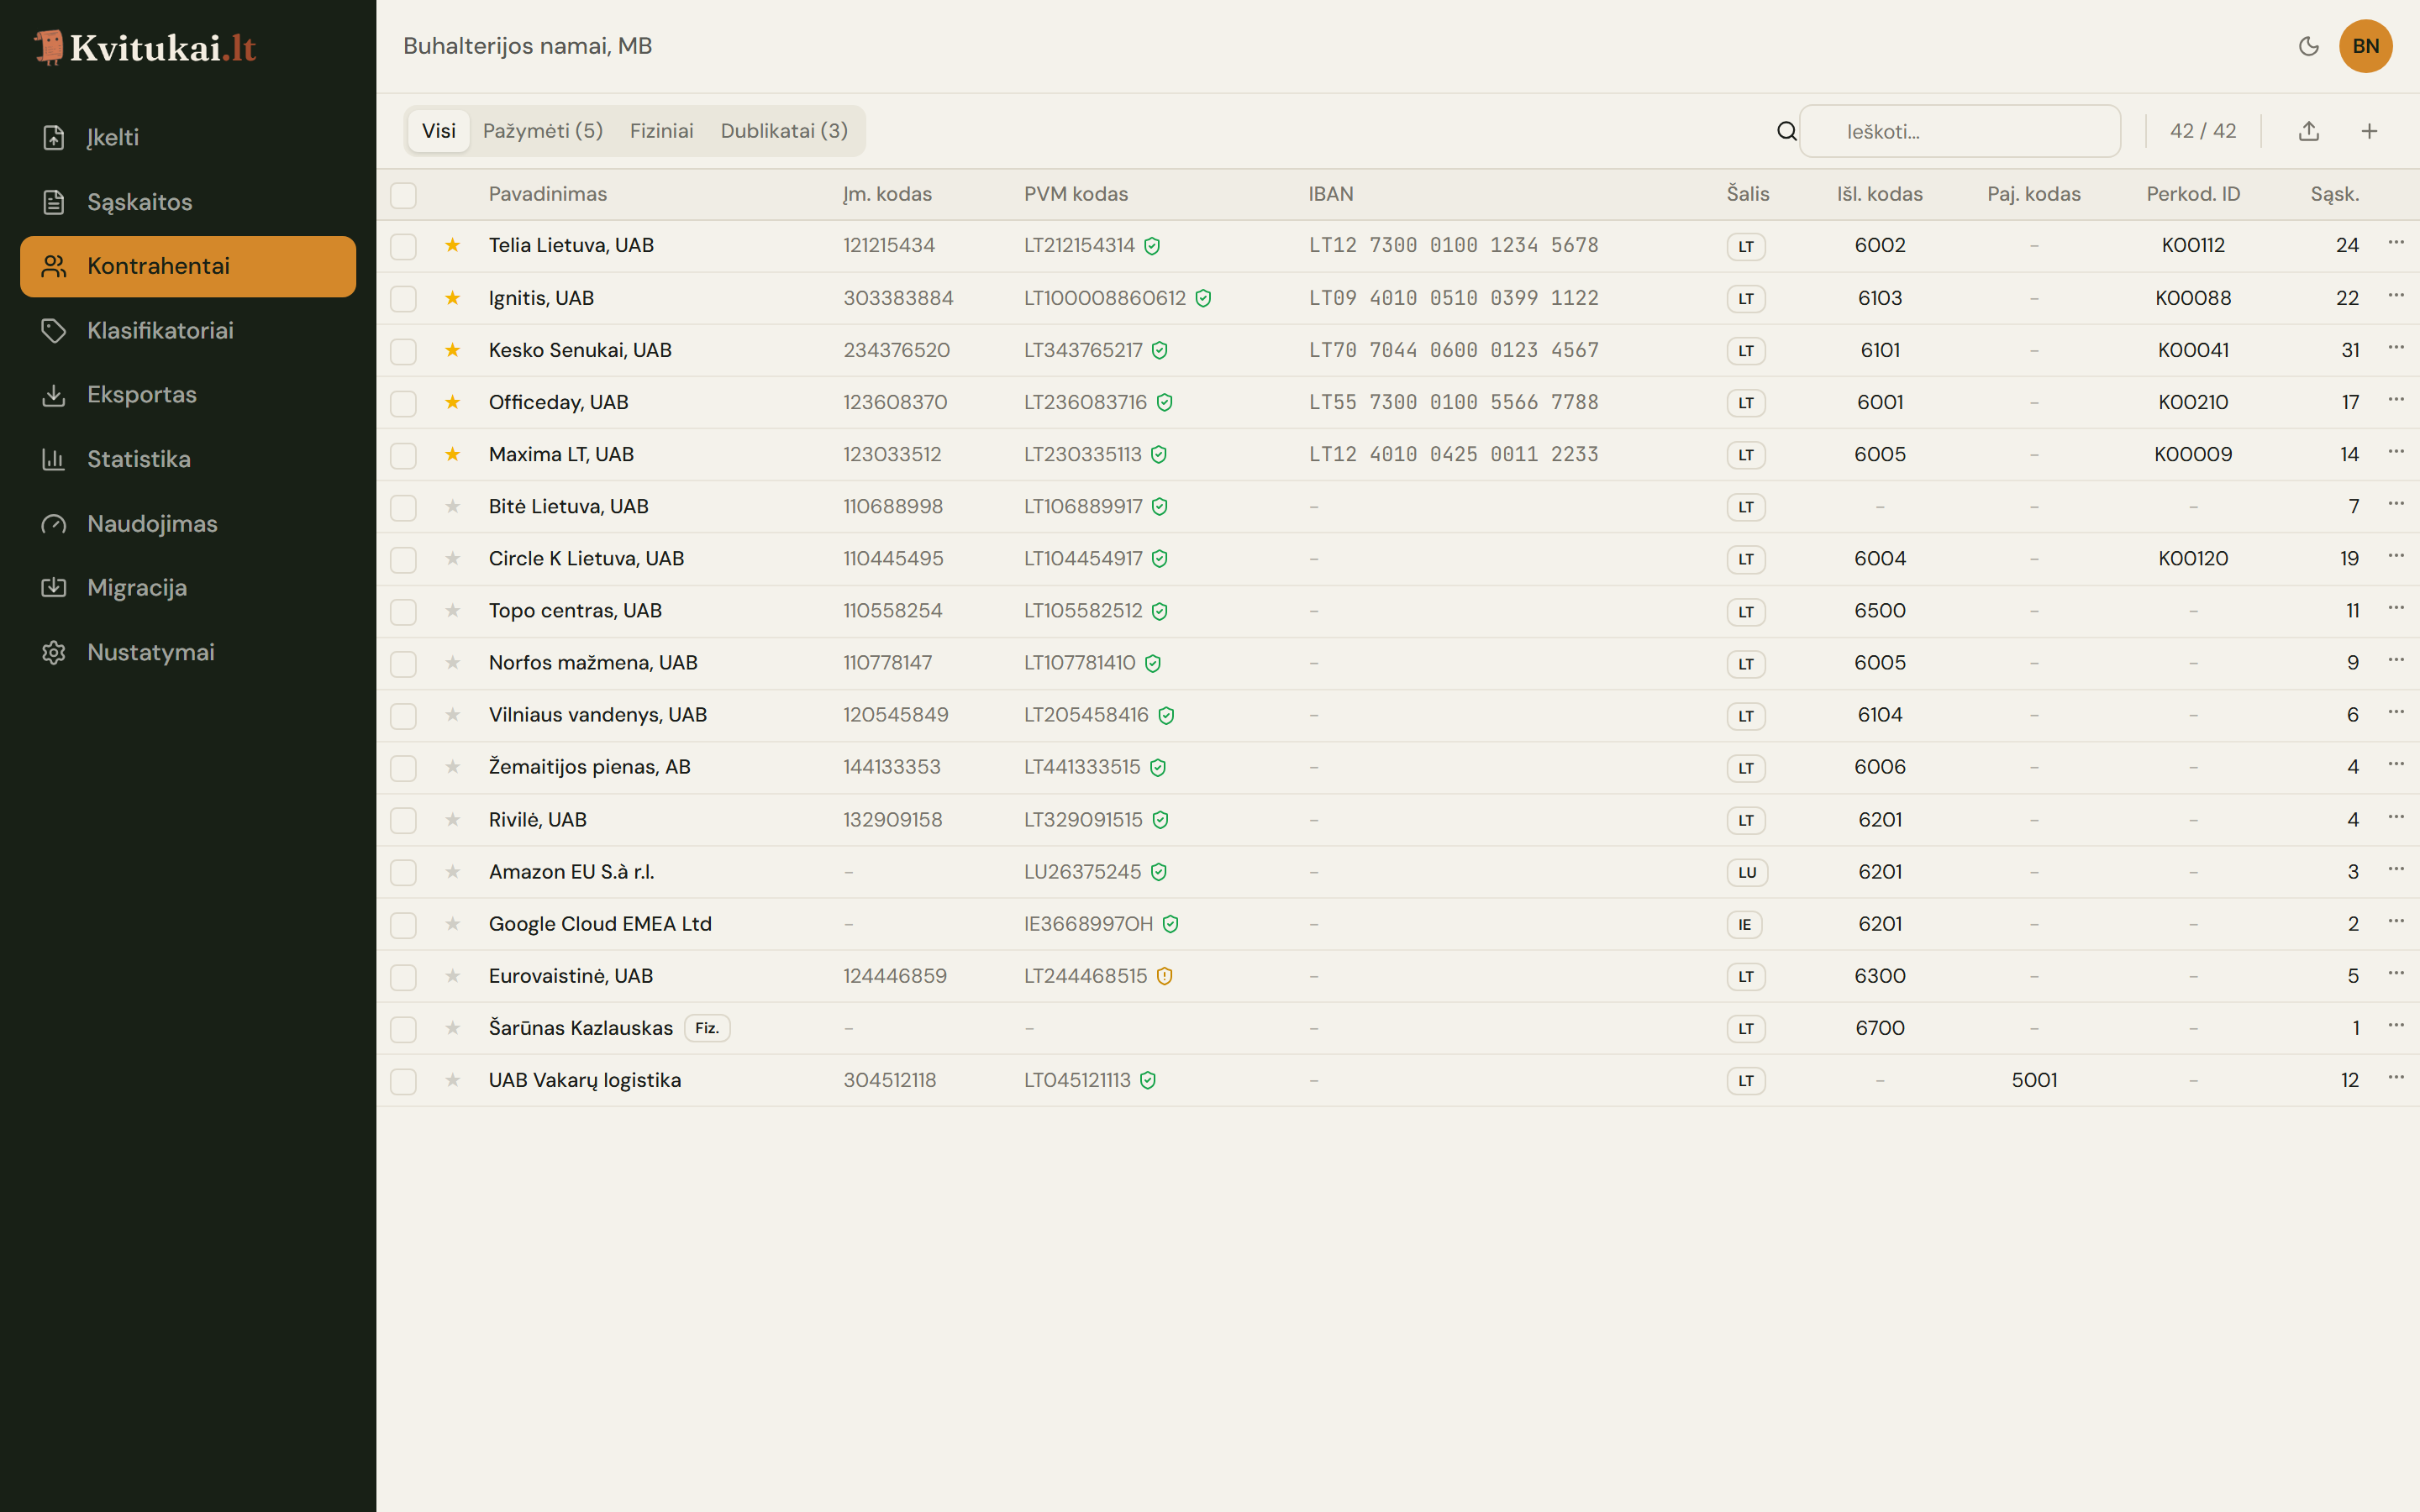Sort by Pavadinimas column header
The width and height of the screenshot is (2420, 1512).
(x=548, y=194)
